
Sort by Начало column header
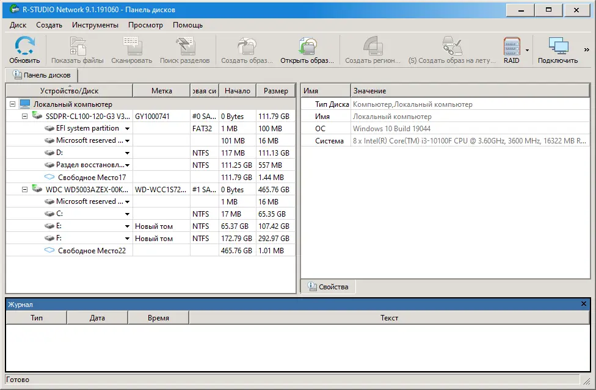click(238, 91)
